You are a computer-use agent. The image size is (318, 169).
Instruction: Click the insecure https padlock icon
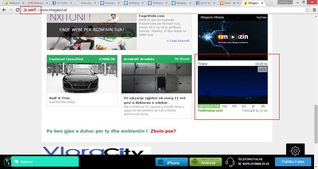pos(25,10)
